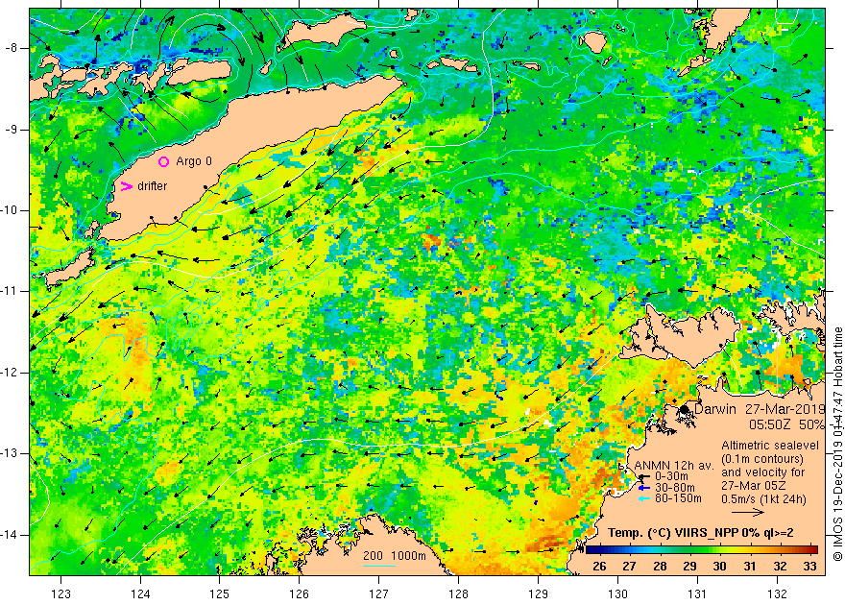
Task: Click the latitude axis label '-12'
Action: [x=10, y=373]
